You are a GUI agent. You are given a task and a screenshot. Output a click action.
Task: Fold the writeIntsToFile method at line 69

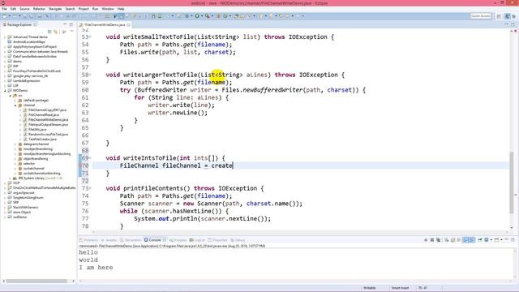pyautogui.click(x=90, y=158)
